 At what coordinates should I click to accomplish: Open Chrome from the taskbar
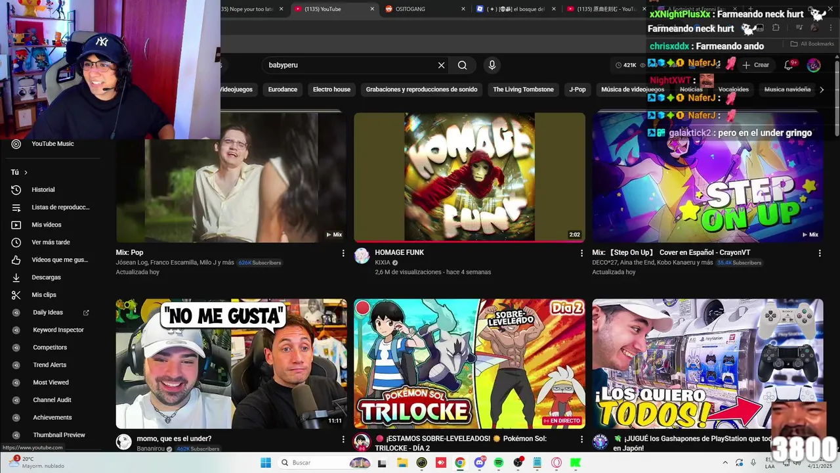coord(460,462)
